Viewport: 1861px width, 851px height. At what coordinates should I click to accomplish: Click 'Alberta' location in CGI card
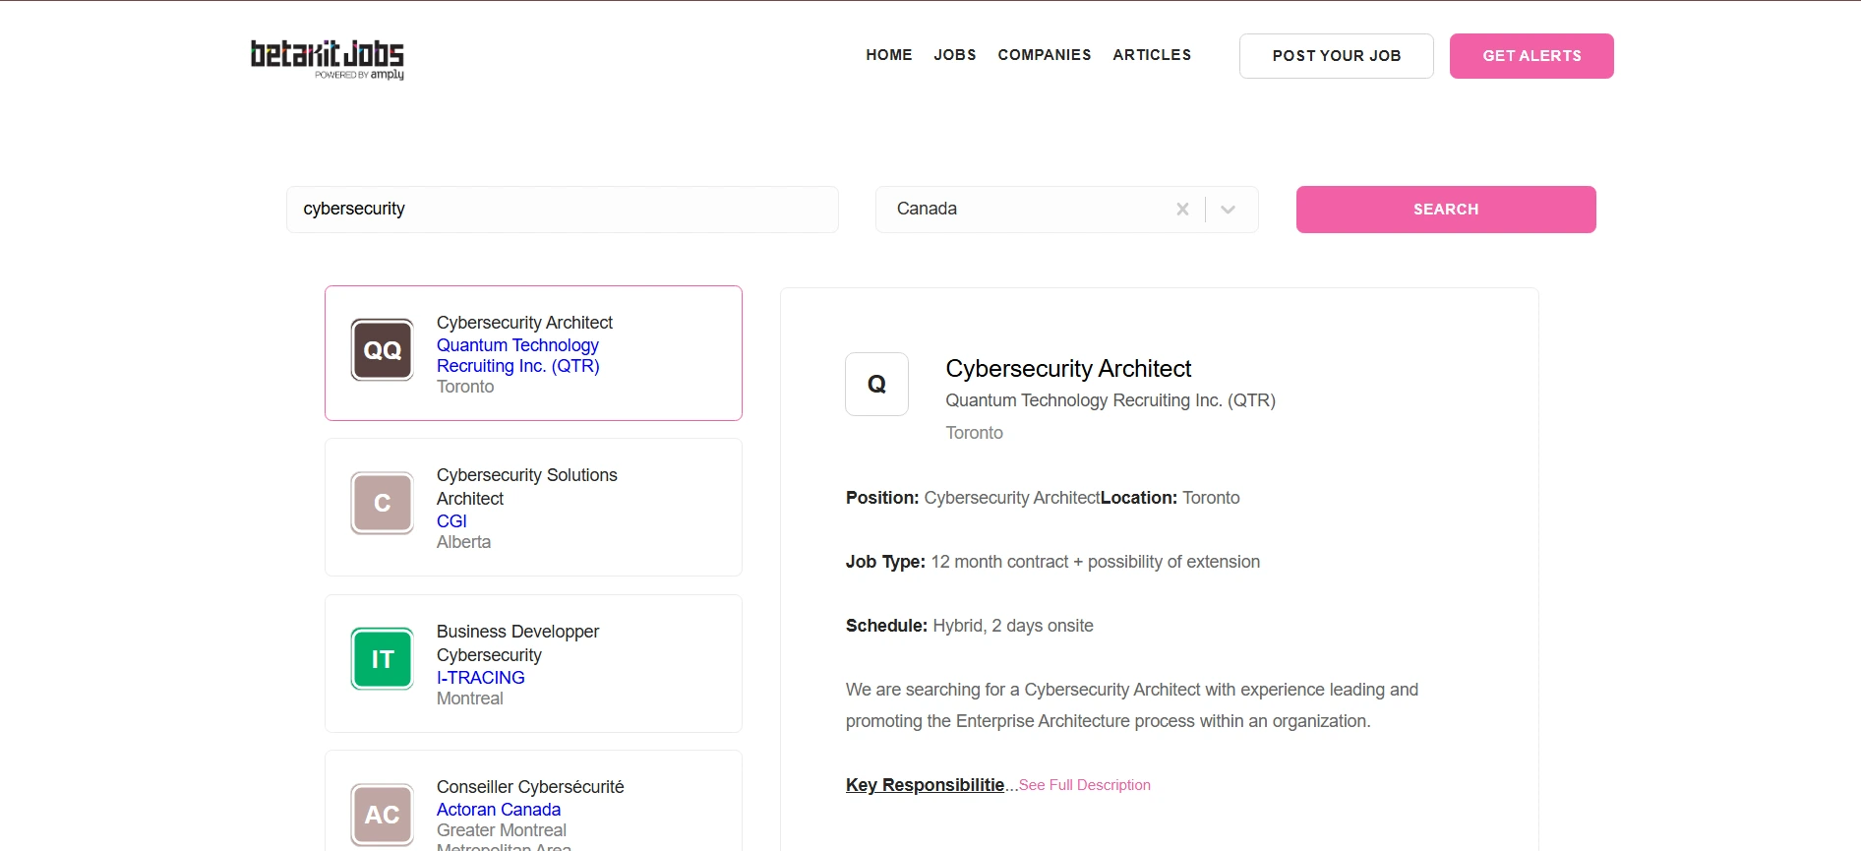click(463, 542)
